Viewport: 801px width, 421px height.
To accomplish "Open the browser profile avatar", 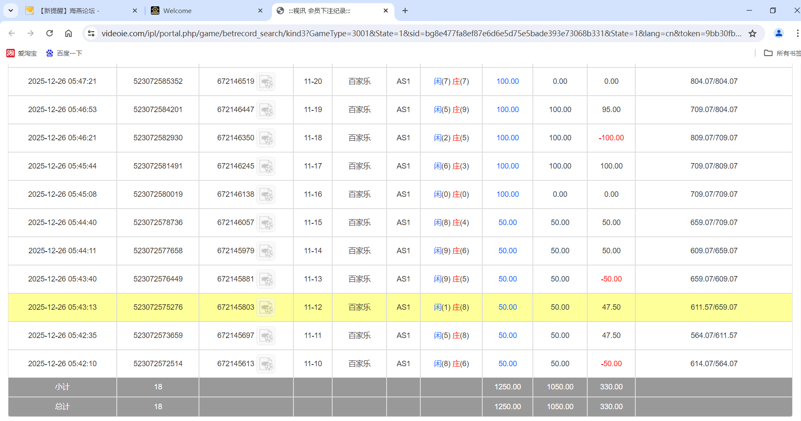I will point(778,33).
